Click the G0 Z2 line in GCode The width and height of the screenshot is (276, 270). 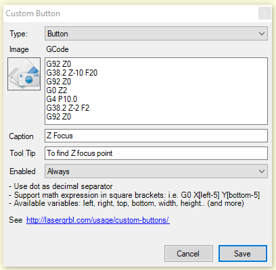coord(57,90)
